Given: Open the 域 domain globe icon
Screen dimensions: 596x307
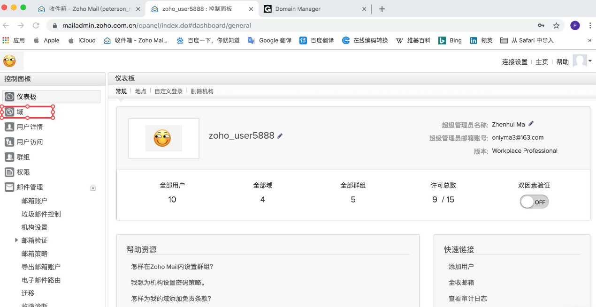Looking at the screenshot, I should pos(9,112).
